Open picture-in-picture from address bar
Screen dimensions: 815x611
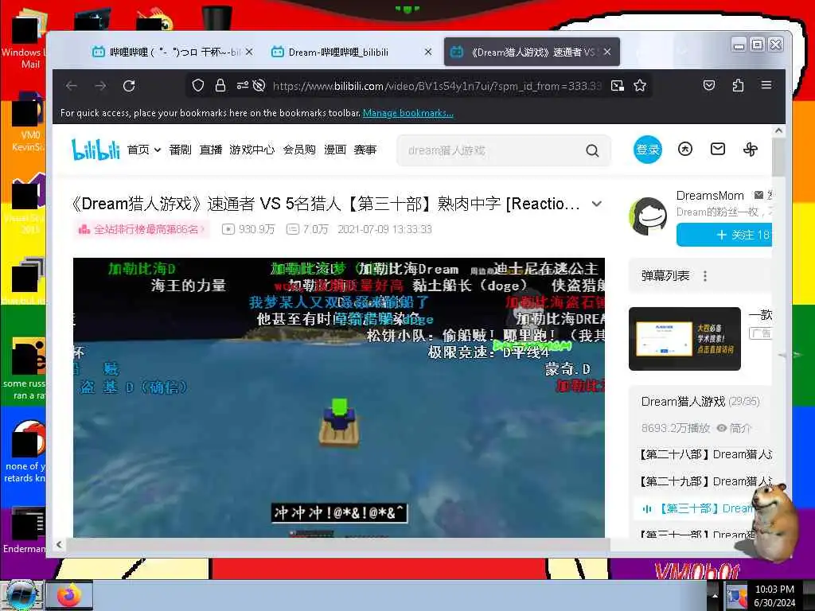tap(618, 86)
